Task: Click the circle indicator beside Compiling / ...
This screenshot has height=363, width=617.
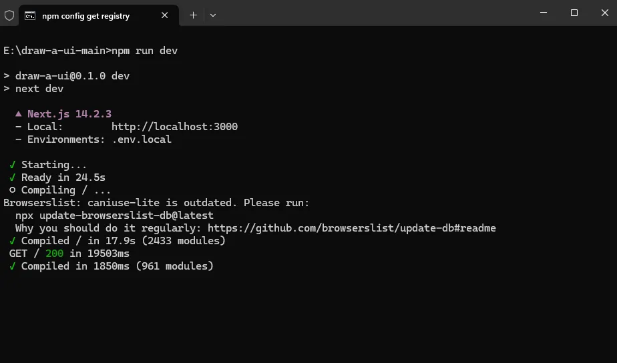Action: click(x=13, y=190)
